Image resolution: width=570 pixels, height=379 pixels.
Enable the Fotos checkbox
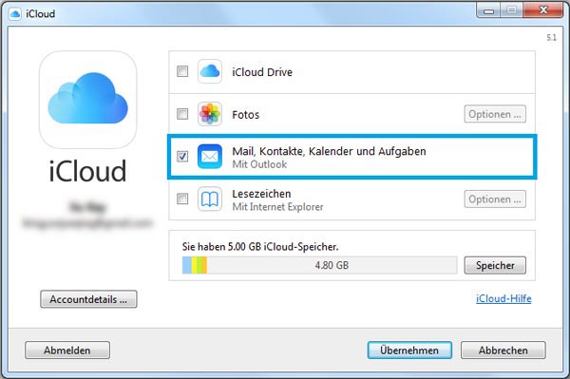[x=182, y=114]
